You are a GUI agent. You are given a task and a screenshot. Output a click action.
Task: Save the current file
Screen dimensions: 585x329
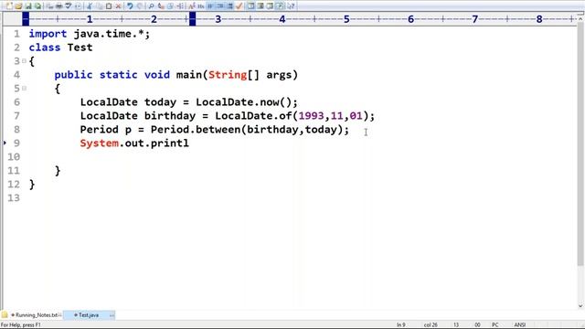tap(28, 6)
